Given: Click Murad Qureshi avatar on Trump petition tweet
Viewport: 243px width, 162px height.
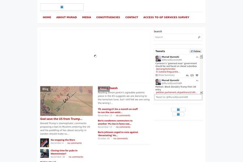Looking at the screenshot, I should pos(158,82).
